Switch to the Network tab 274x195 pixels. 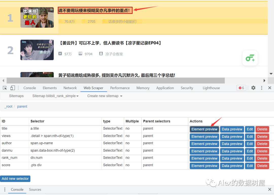coord(70,88)
